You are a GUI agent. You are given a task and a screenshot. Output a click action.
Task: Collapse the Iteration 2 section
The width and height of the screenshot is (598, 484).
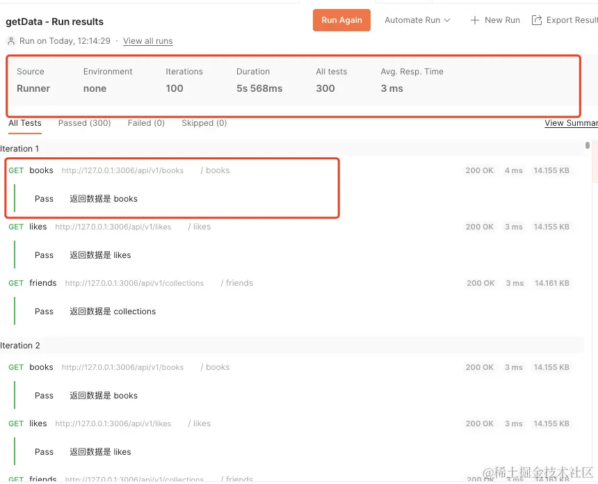tap(21, 345)
